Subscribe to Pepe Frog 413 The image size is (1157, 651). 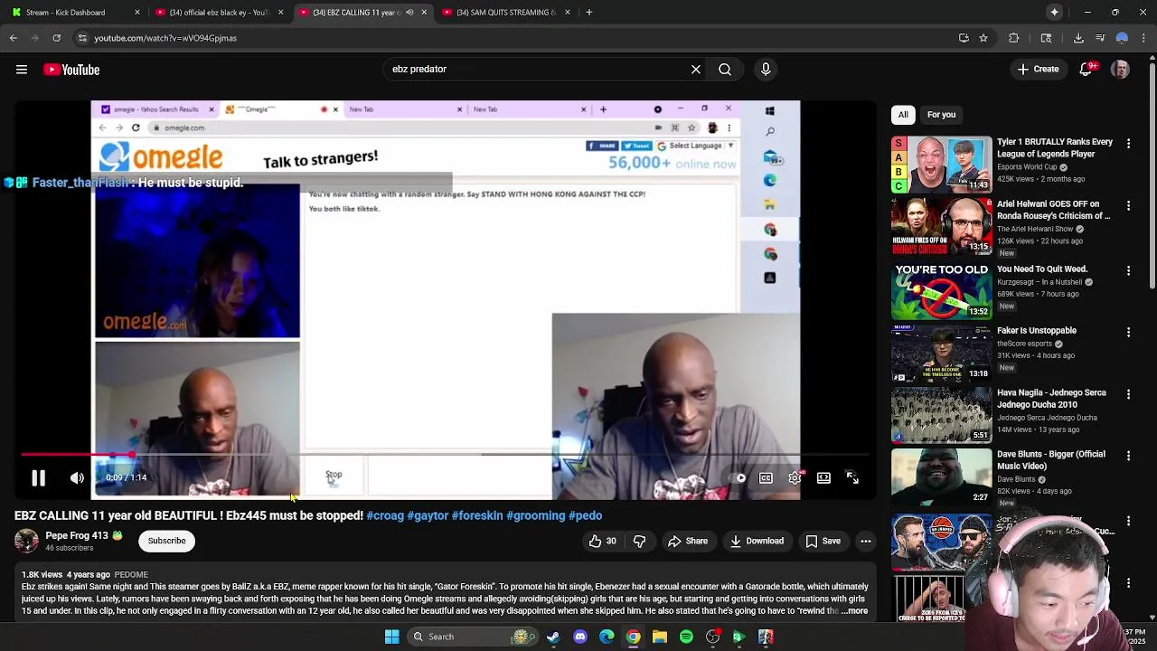[166, 541]
